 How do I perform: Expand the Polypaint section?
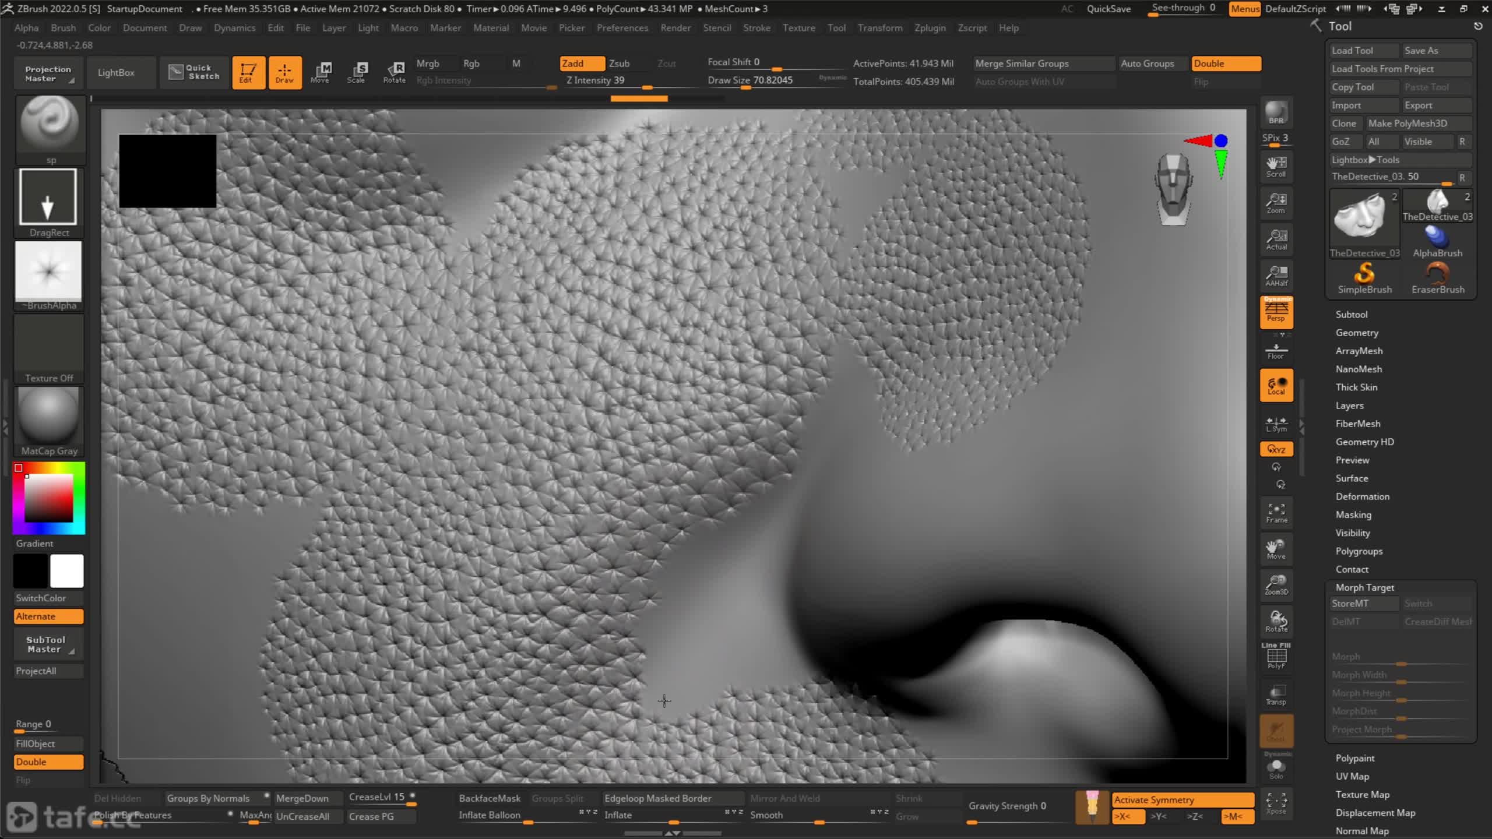1355,758
